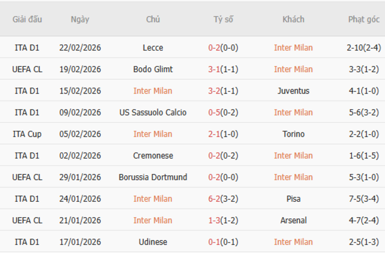
Task: Select the Phạt góc column header
Action: pyautogui.click(x=364, y=20)
